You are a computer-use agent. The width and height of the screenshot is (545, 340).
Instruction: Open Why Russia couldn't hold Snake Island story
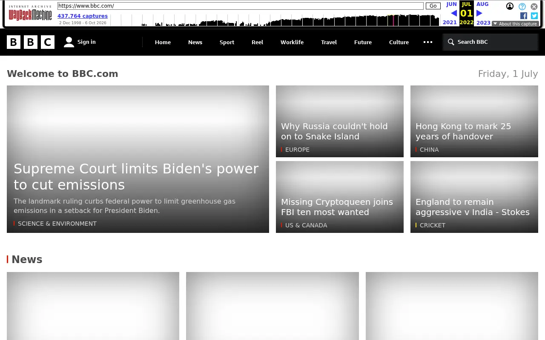(334, 131)
